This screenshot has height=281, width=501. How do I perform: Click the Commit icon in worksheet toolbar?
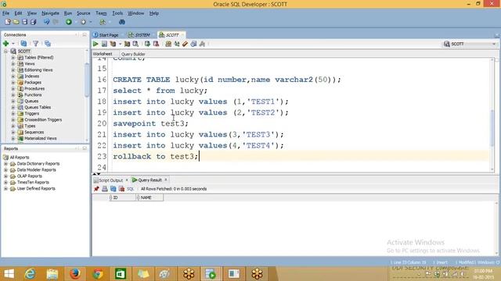[x=147, y=44]
